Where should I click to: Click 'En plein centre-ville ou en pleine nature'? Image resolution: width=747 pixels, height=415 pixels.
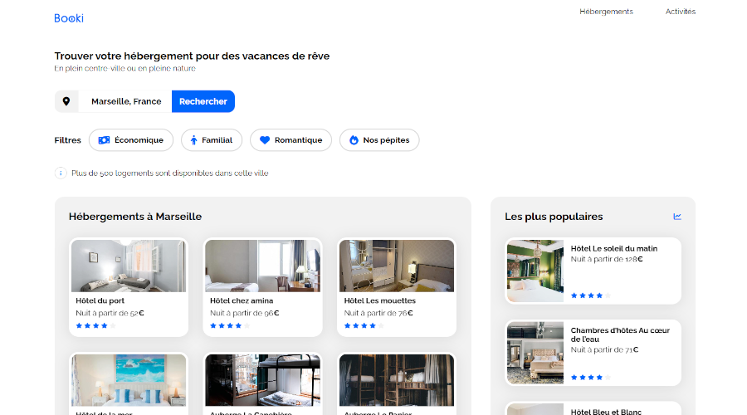coord(124,68)
